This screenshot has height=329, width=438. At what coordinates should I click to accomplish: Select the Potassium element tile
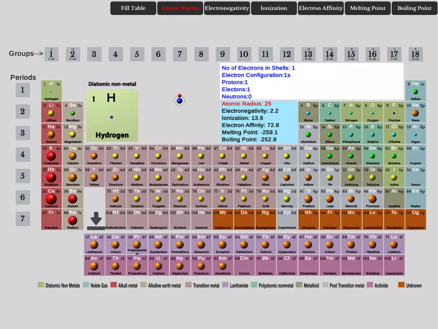point(51,155)
